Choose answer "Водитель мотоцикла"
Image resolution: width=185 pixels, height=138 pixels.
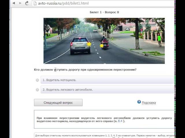click(x=60, y=80)
